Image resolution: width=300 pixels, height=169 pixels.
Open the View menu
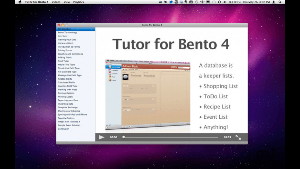tap(67, 2)
